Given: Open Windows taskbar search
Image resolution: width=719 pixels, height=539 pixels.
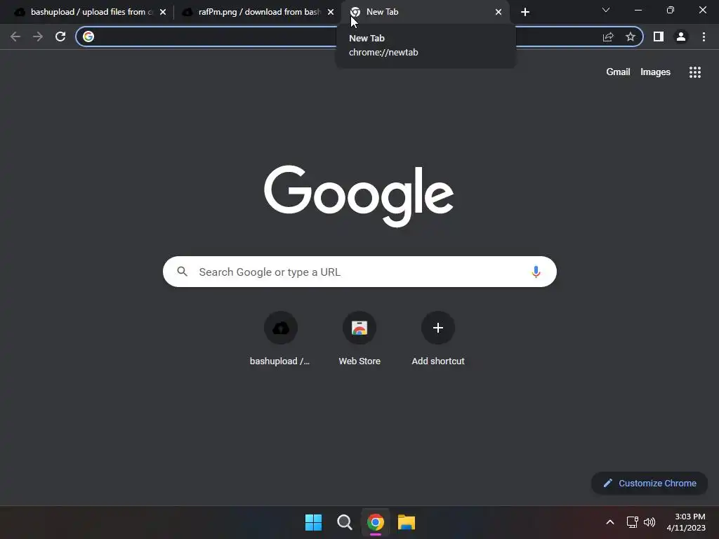Looking at the screenshot, I should coord(344,522).
